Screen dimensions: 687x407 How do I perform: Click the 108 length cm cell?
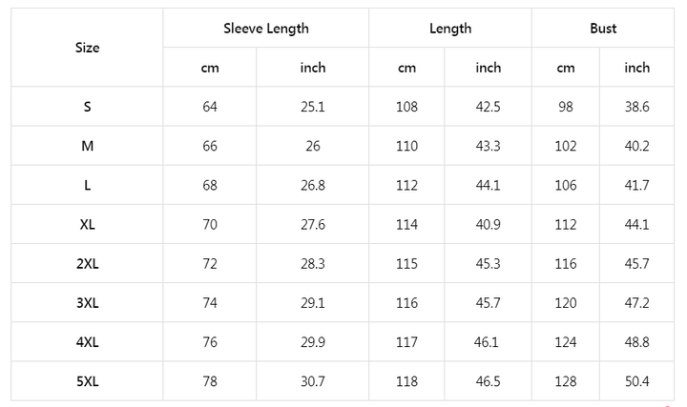point(406,107)
